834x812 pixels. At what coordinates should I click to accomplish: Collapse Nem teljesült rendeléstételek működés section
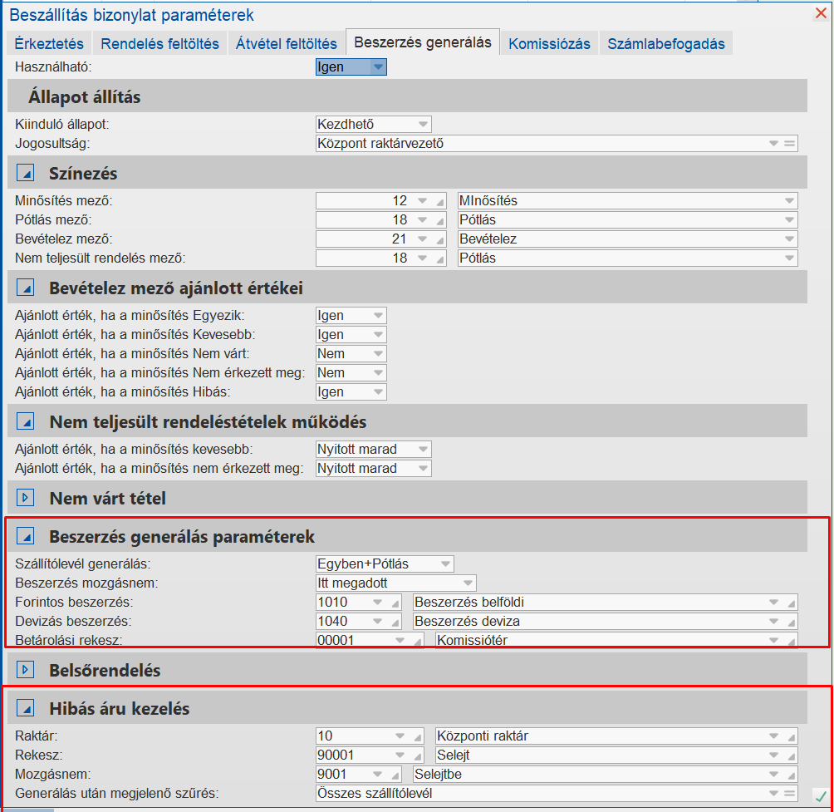(x=26, y=421)
